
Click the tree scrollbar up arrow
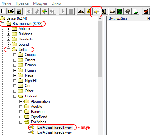coord(100,19)
